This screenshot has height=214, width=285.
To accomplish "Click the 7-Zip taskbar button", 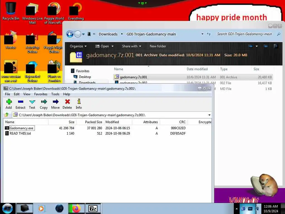I will pyautogui.click(x=93, y=208).
